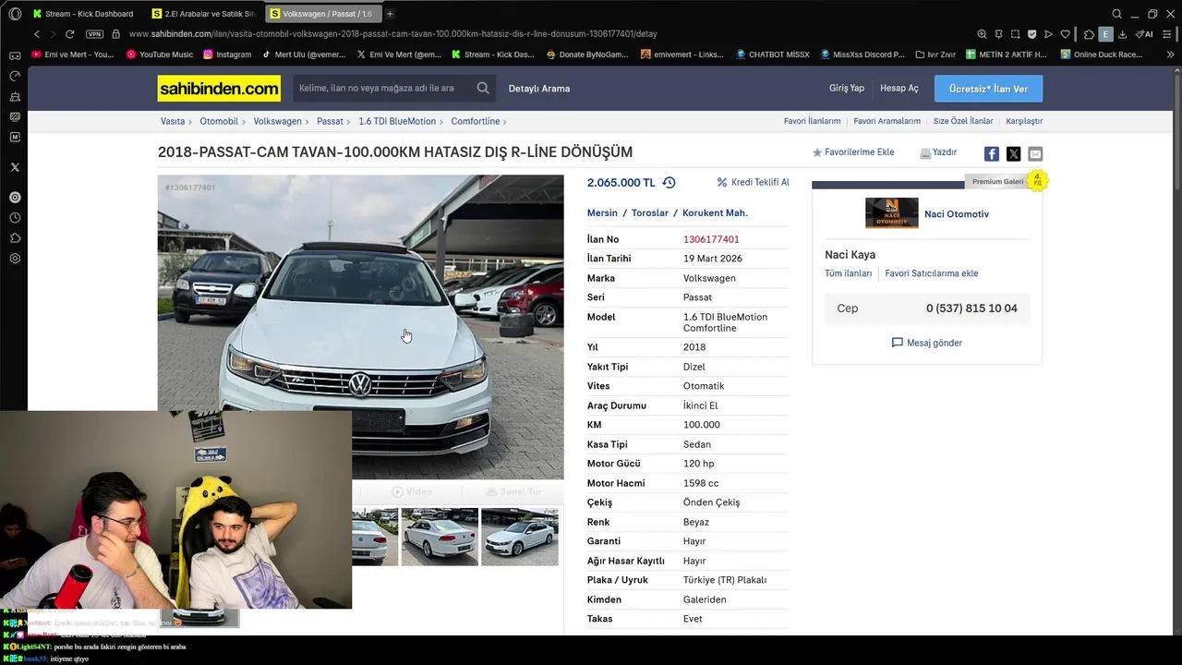
Task: Share listing on Facebook icon
Action: 991,154
